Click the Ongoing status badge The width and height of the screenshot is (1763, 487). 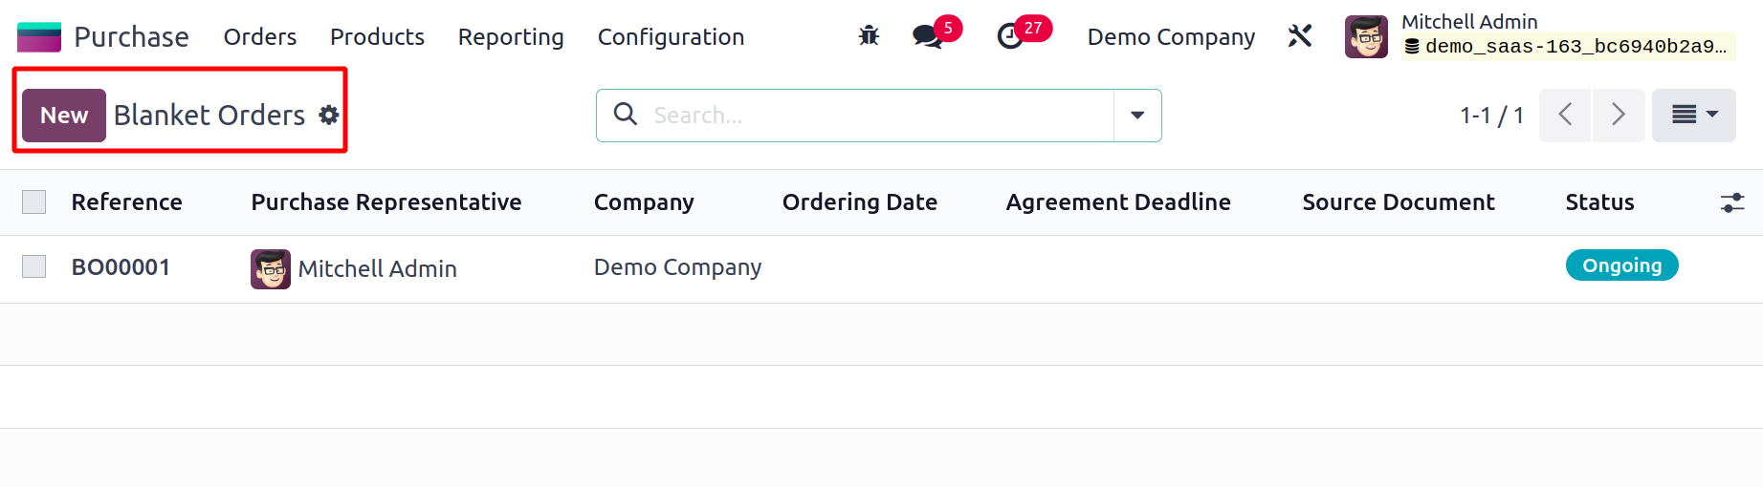coord(1621,265)
